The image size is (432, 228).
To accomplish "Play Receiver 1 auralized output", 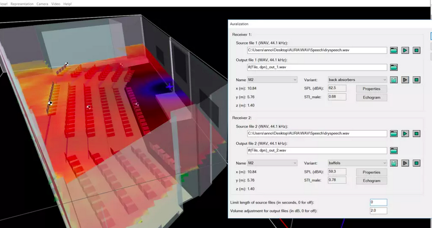I will click(x=405, y=80).
